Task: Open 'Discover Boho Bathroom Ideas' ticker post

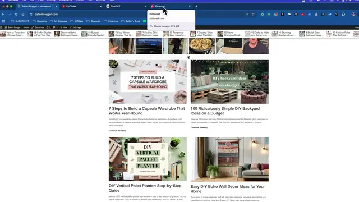Action: click(x=66, y=34)
